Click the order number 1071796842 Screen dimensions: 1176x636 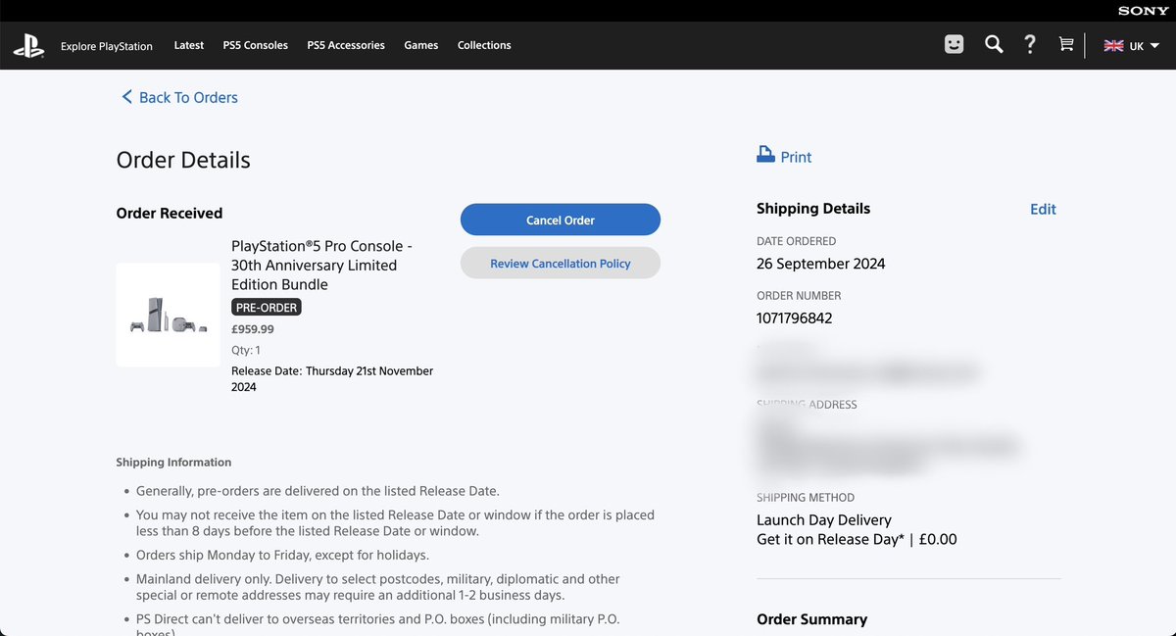click(795, 318)
